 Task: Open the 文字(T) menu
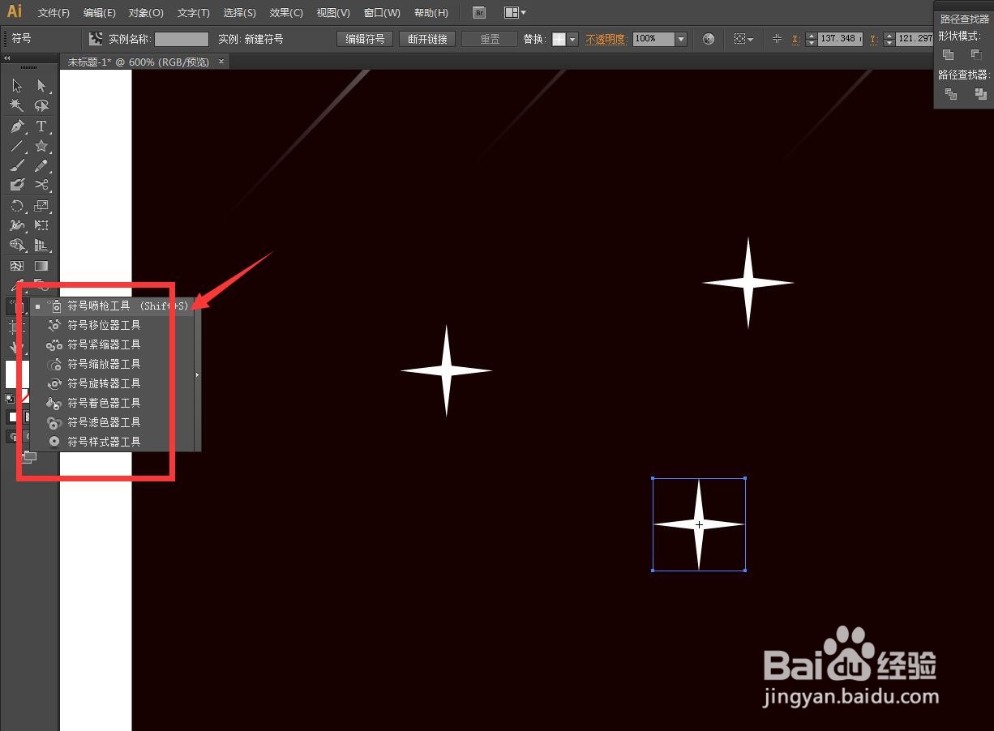coord(194,13)
